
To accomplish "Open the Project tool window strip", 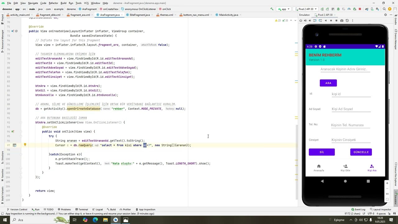I will [2, 19].
